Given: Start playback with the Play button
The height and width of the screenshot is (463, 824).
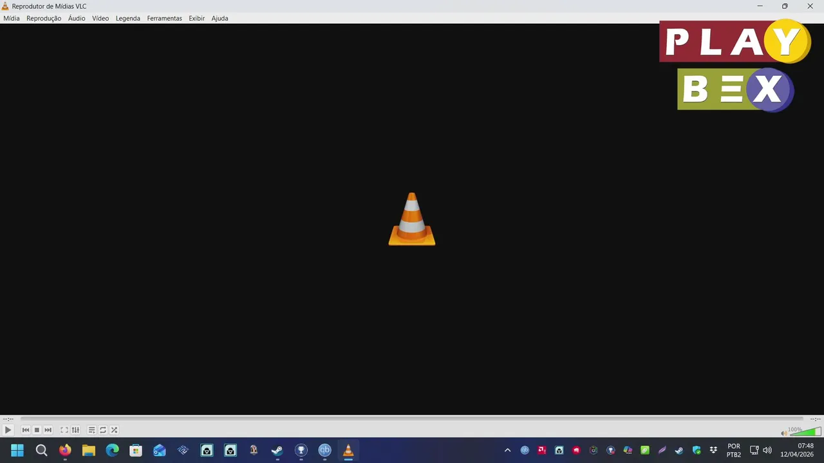Looking at the screenshot, I should (8, 430).
